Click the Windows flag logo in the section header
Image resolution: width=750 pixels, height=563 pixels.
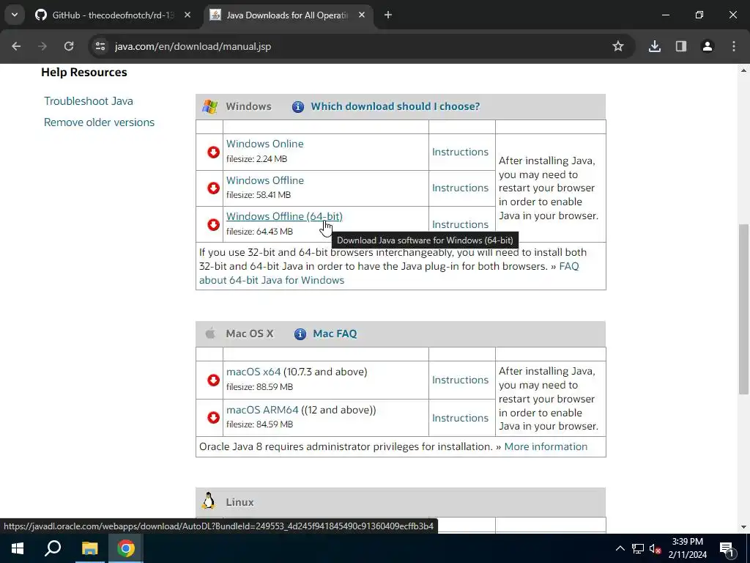[209, 106]
